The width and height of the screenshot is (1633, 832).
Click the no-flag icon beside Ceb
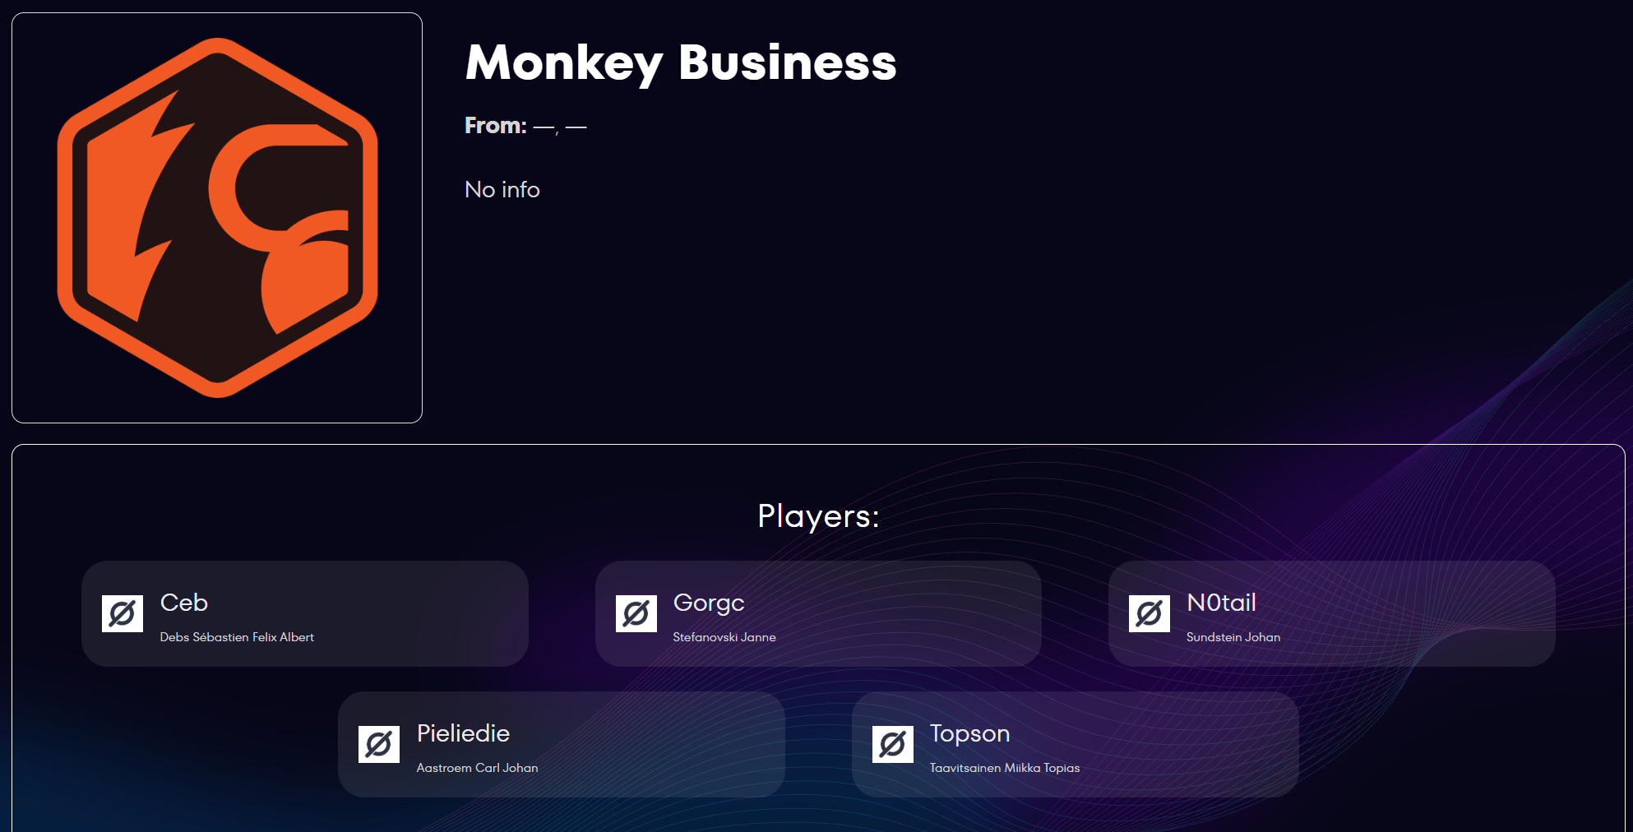coord(123,613)
